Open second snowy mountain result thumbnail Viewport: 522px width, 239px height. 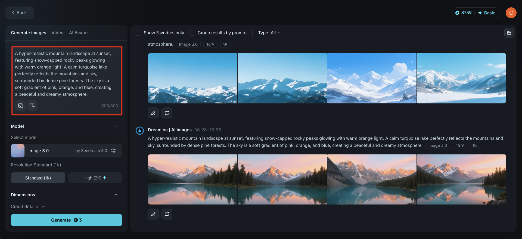282,78
